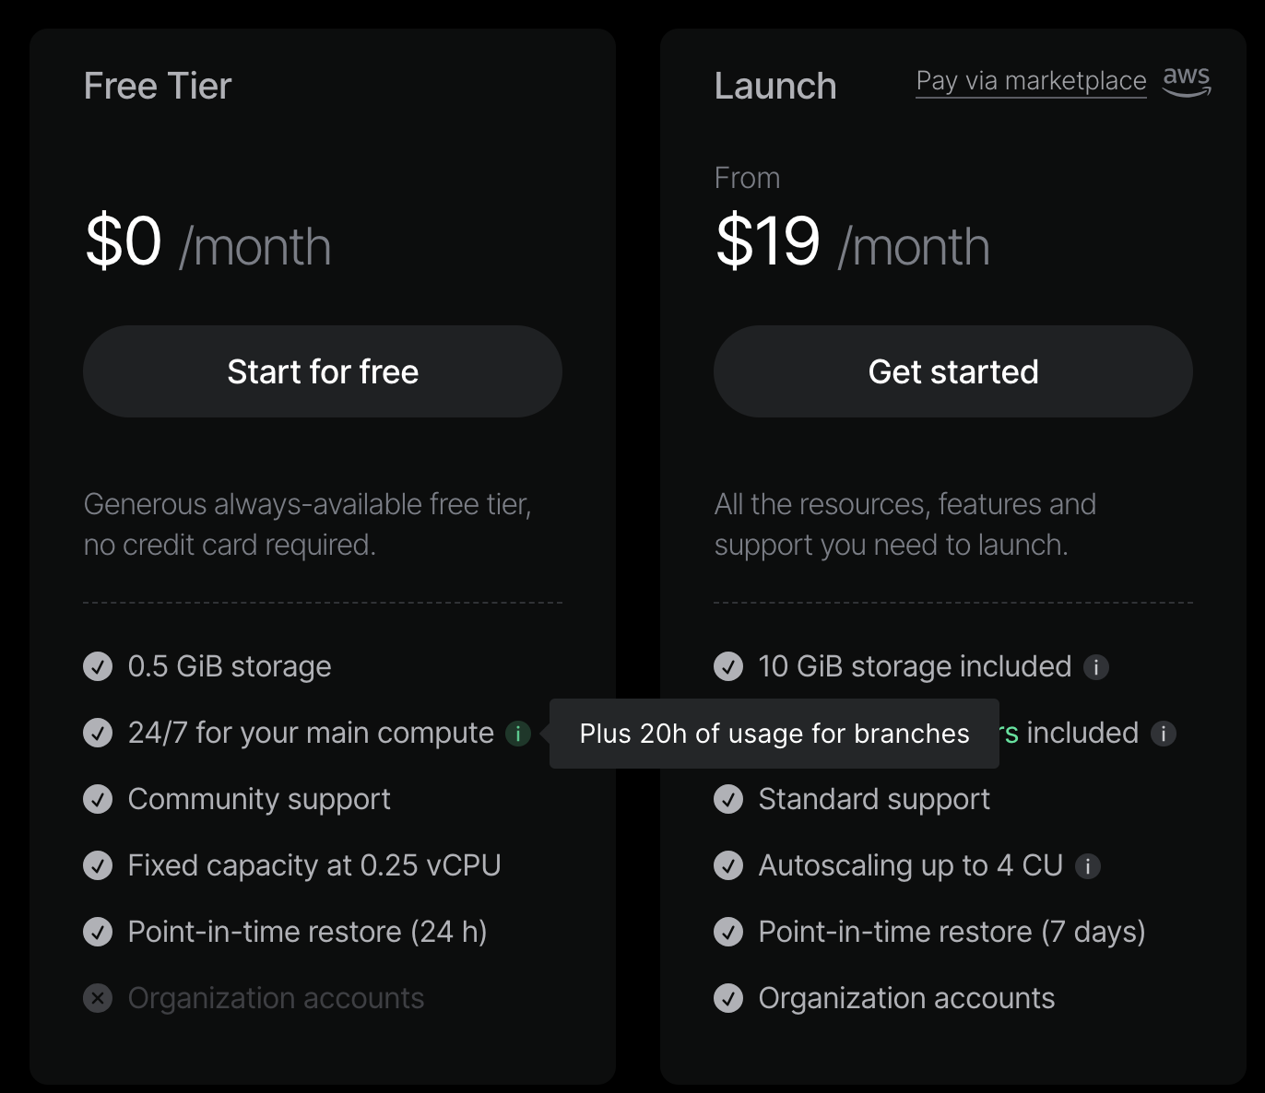This screenshot has height=1093, width=1265.
Task: Click info icon beside Autoscaling up to 4 CU
Action: [1088, 866]
